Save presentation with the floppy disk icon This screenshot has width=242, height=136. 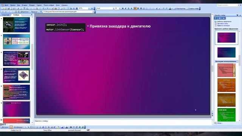[x=8, y=8]
